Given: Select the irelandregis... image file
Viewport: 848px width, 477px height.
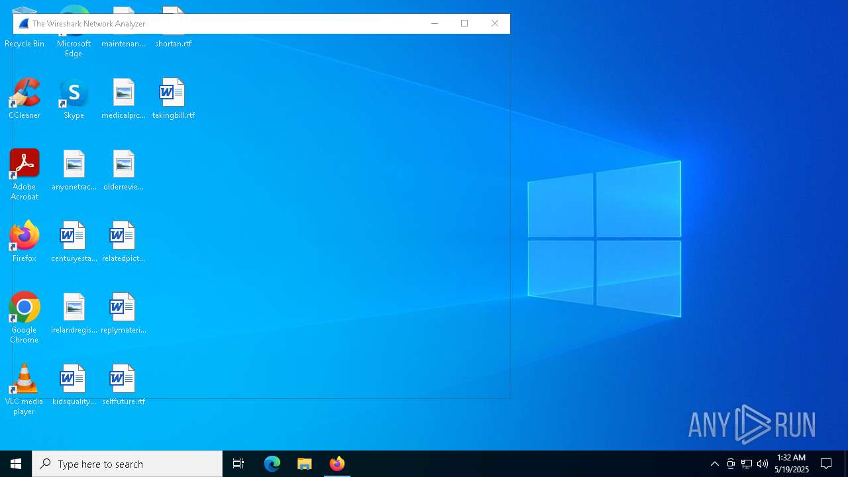Looking at the screenshot, I should (74, 313).
